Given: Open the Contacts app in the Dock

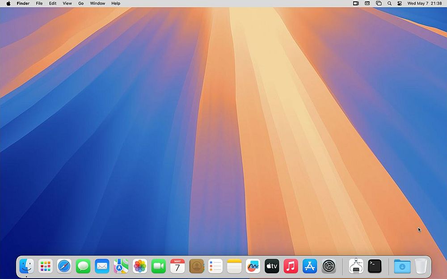Looking at the screenshot, I should point(196,266).
